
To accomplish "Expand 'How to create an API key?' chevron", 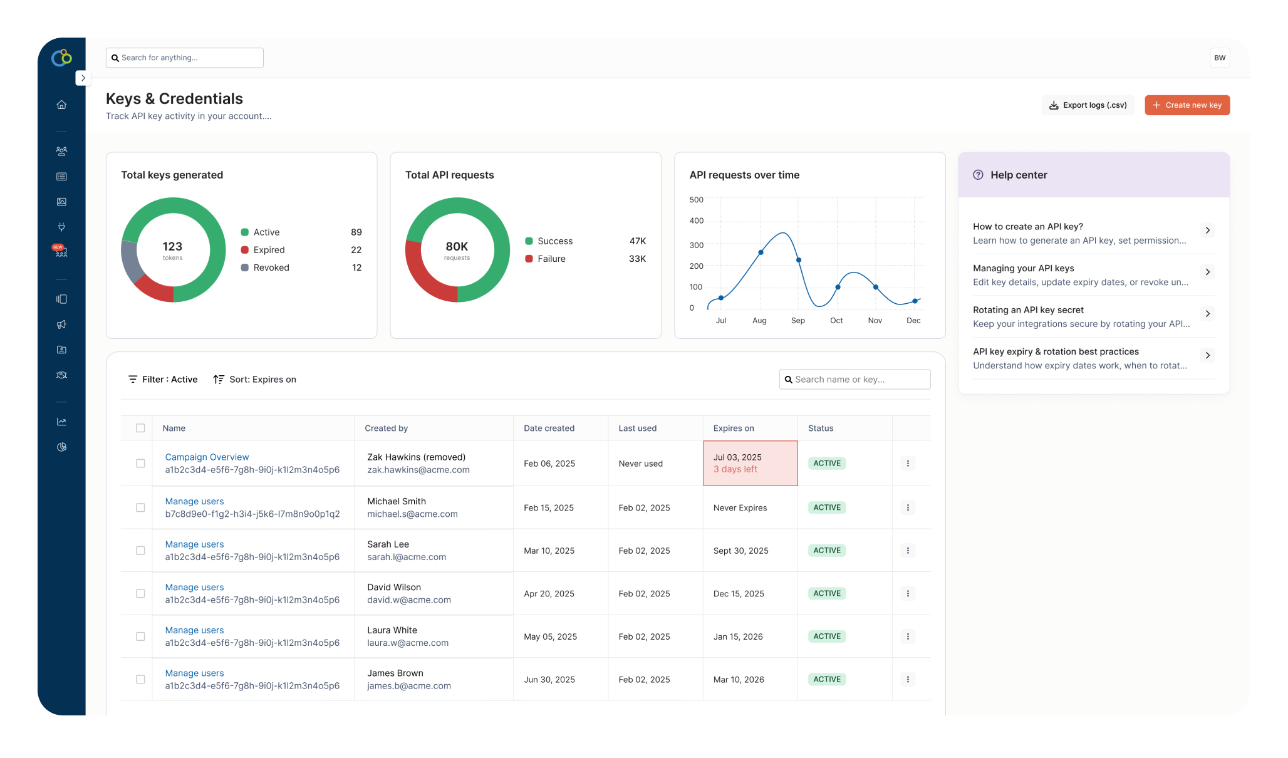I will pyautogui.click(x=1207, y=231).
